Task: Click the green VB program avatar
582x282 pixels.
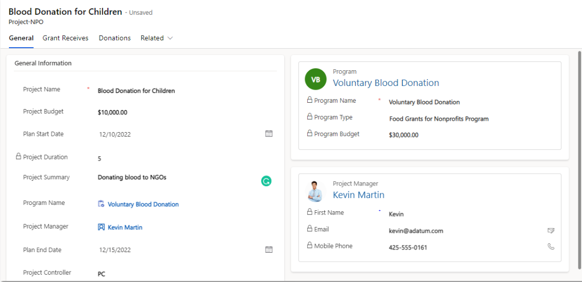Action: tap(316, 79)
